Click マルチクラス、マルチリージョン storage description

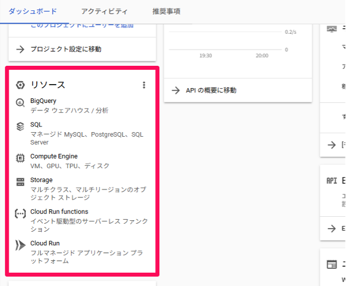click(x=88, y=193)
